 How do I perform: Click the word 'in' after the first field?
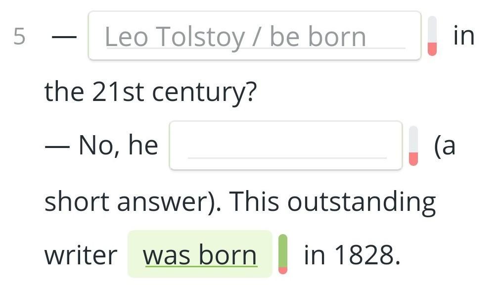click(x=464, y=36)
